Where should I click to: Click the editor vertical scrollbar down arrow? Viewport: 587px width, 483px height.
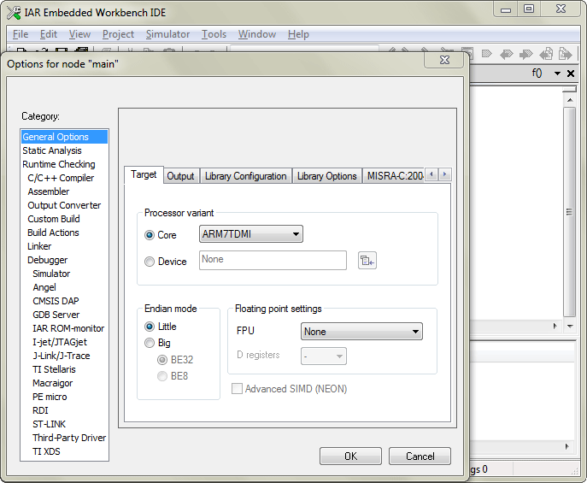[x=570, y=326]
